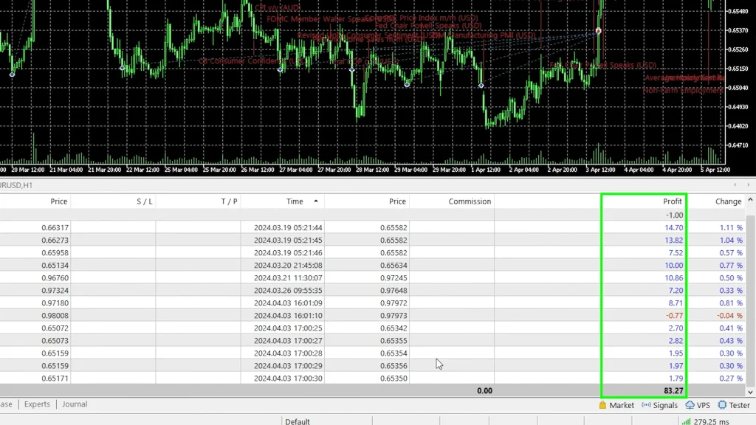The image size is (756, 425).
Task: Switch to the Experts tab
Action: tap(37, 404)
